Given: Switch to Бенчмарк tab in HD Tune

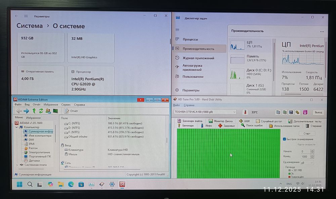Looking at the screenshot, I should tap(185, 126).
